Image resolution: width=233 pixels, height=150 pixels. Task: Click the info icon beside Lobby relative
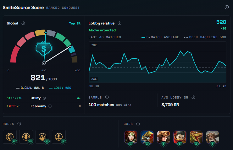[119, 23]
